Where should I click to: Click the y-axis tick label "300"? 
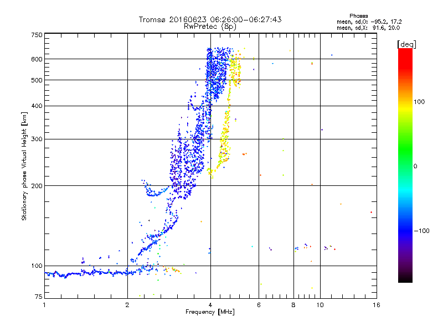point(37,139)
